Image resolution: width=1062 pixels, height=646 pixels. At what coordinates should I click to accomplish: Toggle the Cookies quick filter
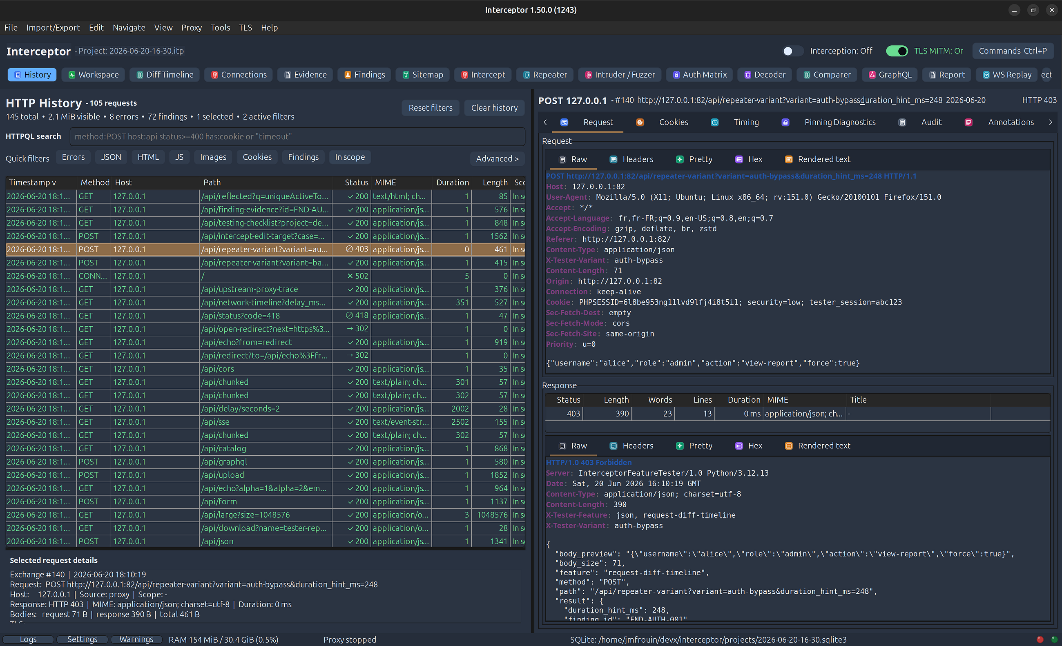pyautogui.click(x=257, y=157)
